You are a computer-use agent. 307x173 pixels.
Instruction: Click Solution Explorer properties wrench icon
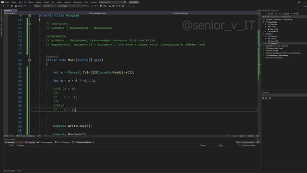(x=295, y=14)
